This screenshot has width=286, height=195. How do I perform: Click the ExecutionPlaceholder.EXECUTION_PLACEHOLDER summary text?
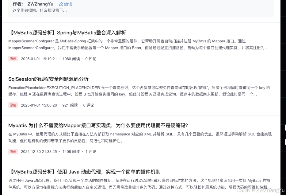[x=139, y=91]
